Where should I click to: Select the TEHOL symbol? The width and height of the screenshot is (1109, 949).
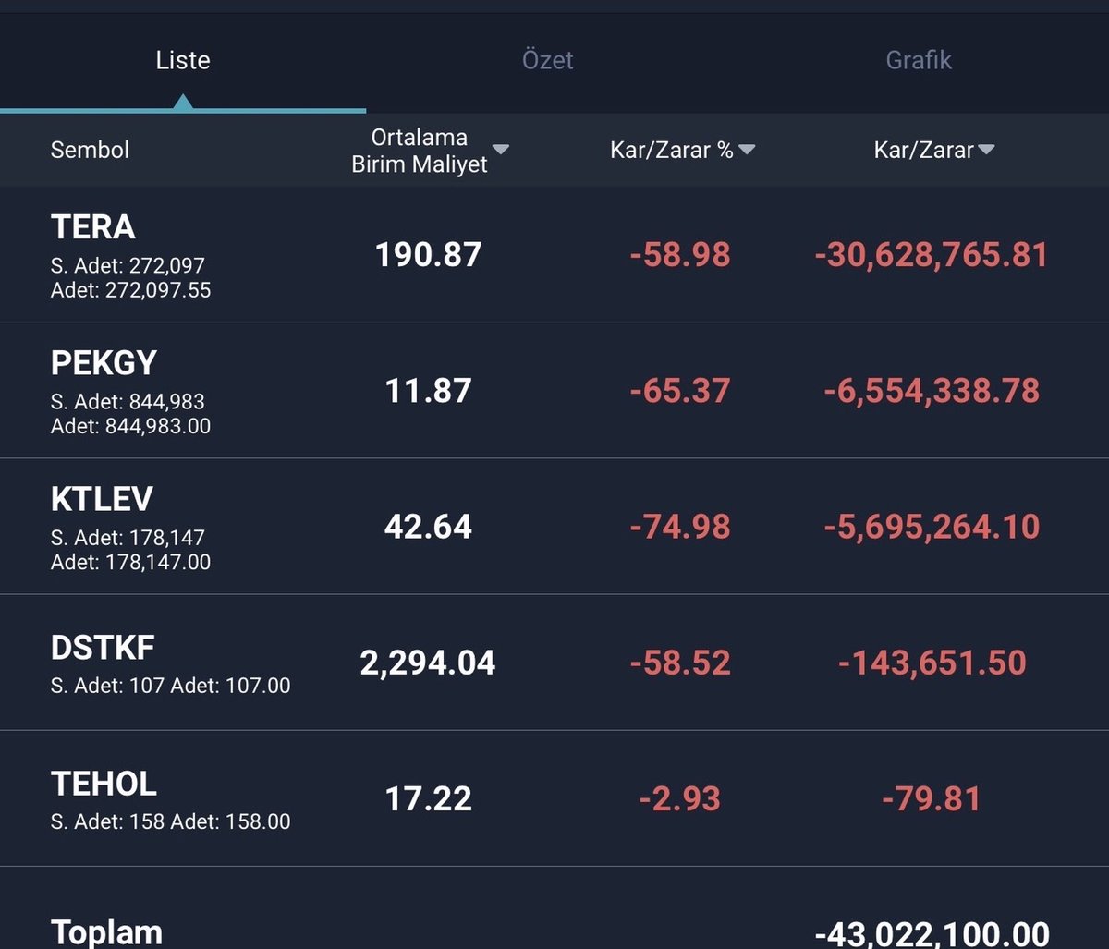pyautogui.click(x=104, y=784)
